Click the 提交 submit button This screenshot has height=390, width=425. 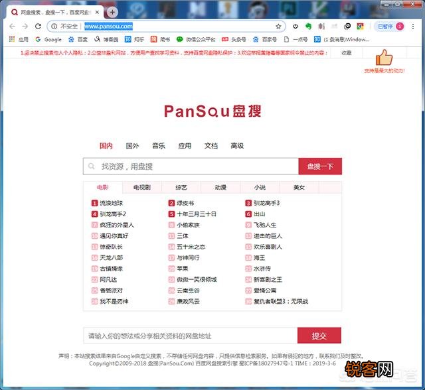pos(319,336)
